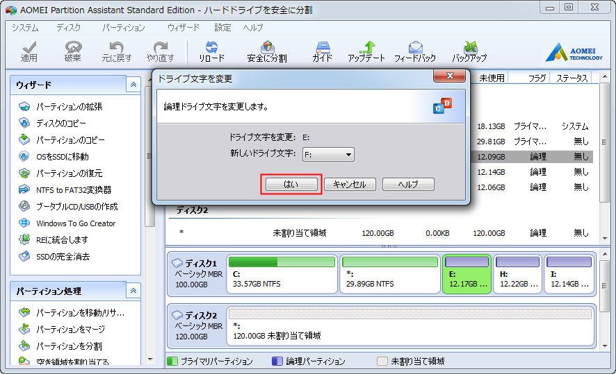Click the 未割り当て領域 legend swatch

(x=382, y=361)
